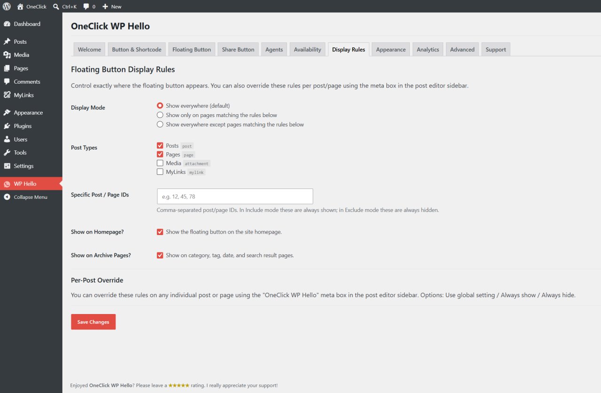This screenshot has height=393, width=601.
Task: Open the Plugins menu label
Action: click(23, 126)
